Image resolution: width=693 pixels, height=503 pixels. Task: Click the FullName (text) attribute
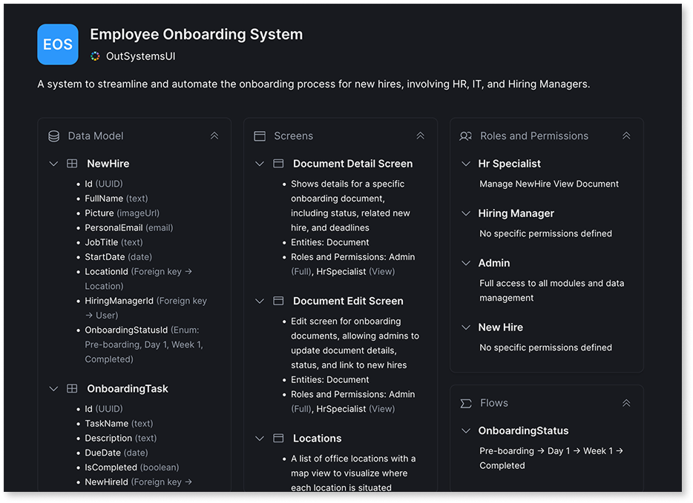click(116, 199)
